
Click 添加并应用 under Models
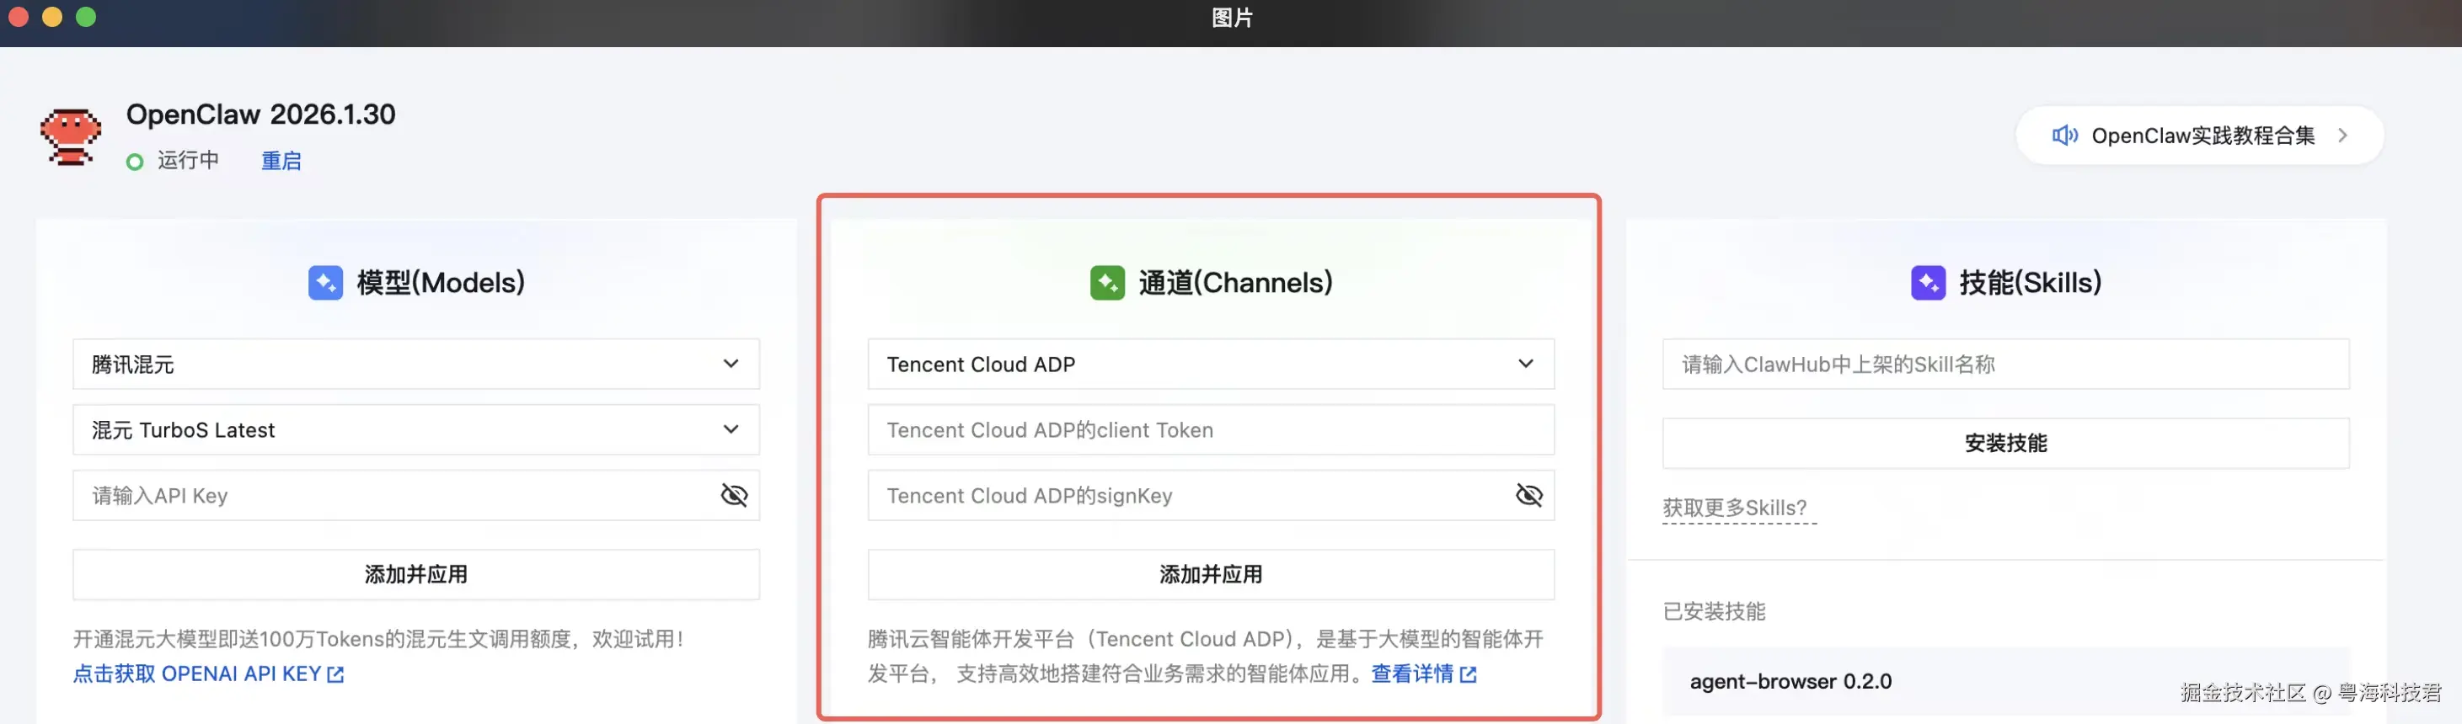[415, 574]
